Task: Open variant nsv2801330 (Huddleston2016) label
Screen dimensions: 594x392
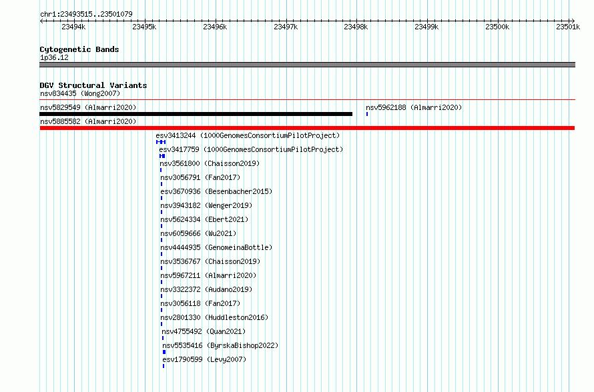Action: [x=214, y=317]
